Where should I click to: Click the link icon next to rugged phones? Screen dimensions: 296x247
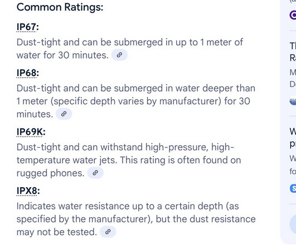[x=95, y=173]
